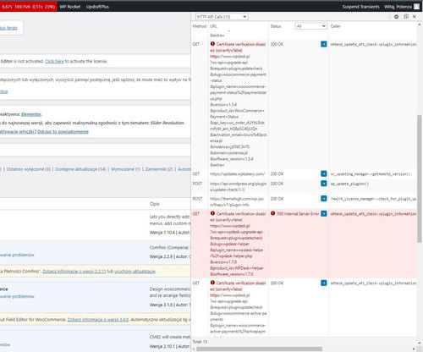
Task: Open https://updates.wpbakery.com/ URL link
Action: (x=238, y=174)
